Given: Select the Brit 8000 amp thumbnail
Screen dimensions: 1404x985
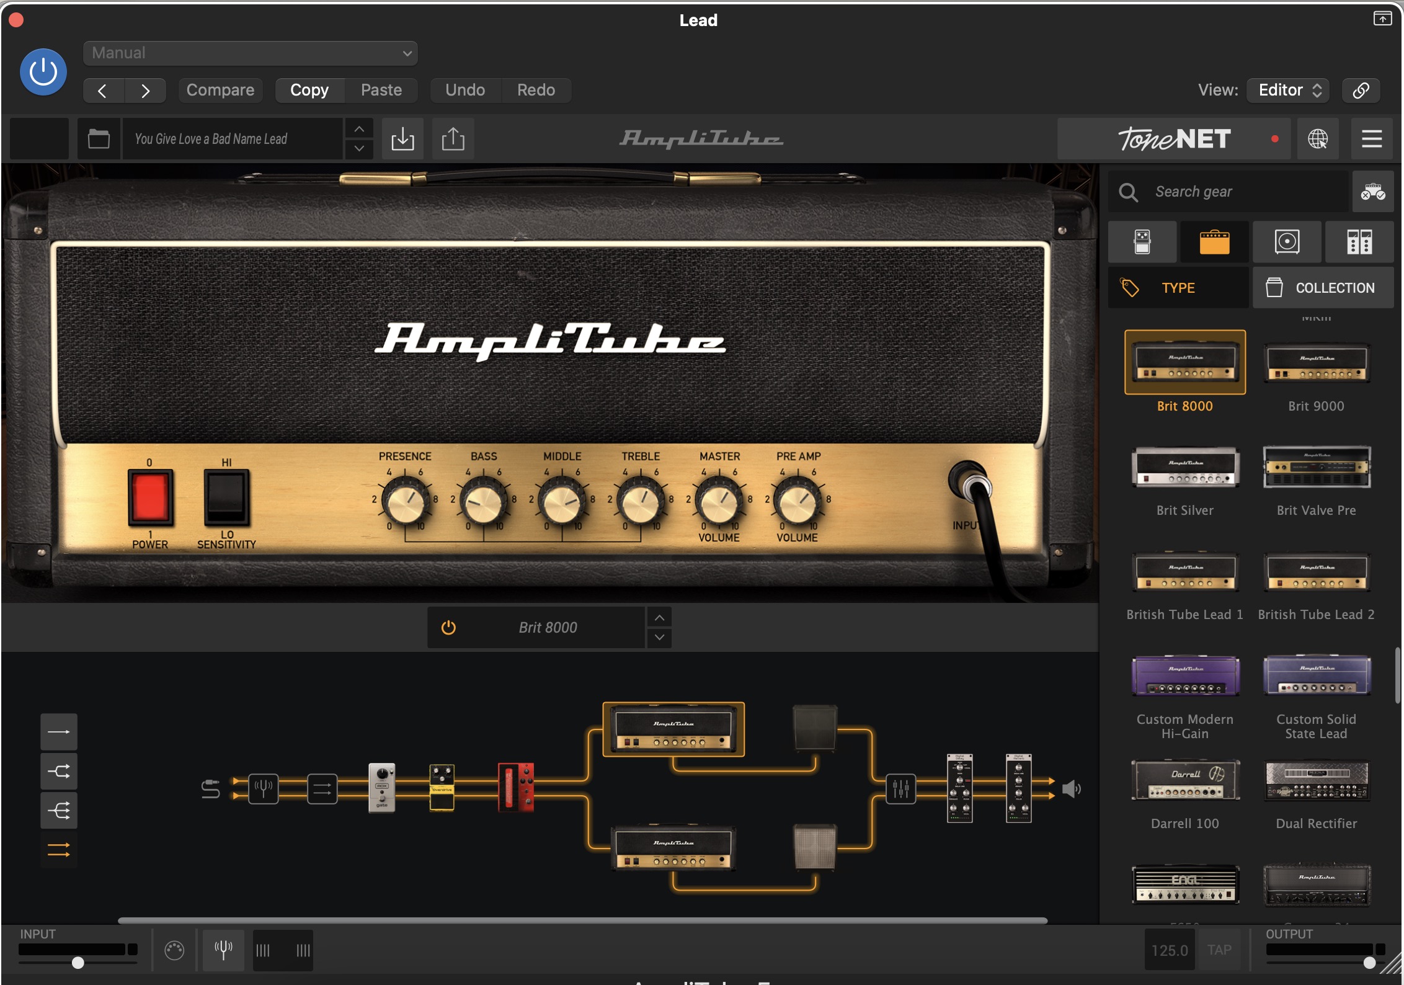Looking at the screenshot, I should coord(1185,362).
